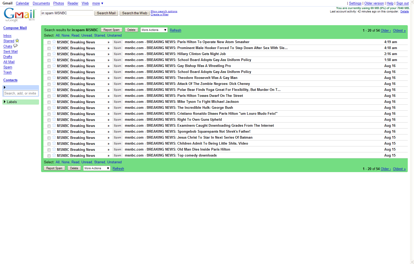Check the Zombie Negroes Dick Cheney email
414x264 pixels.
[x=49, y=84]
